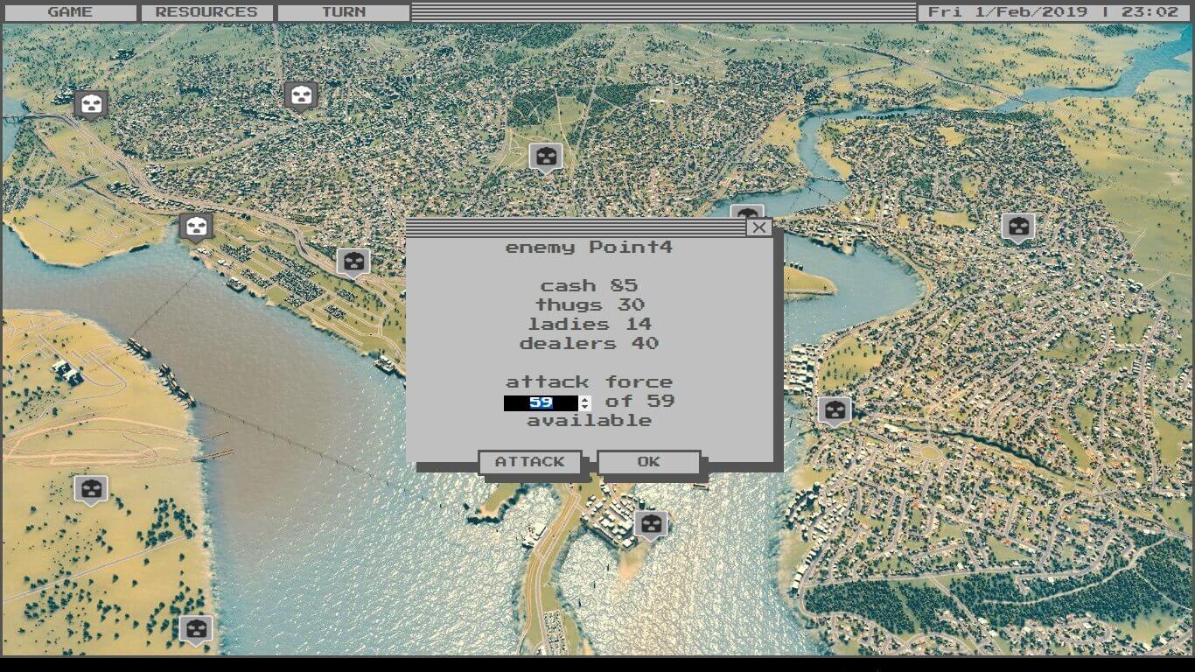Click the "of 59" text
This screenshot has height=672, width=1195.
point(639,402)
